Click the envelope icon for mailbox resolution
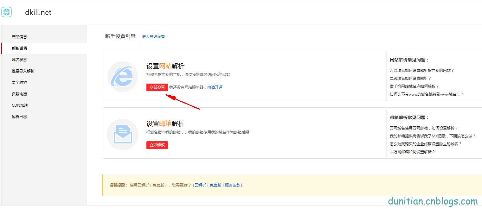 click(123, 133)
